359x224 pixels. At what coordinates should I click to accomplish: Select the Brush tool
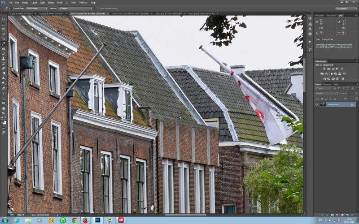(4, 54)
